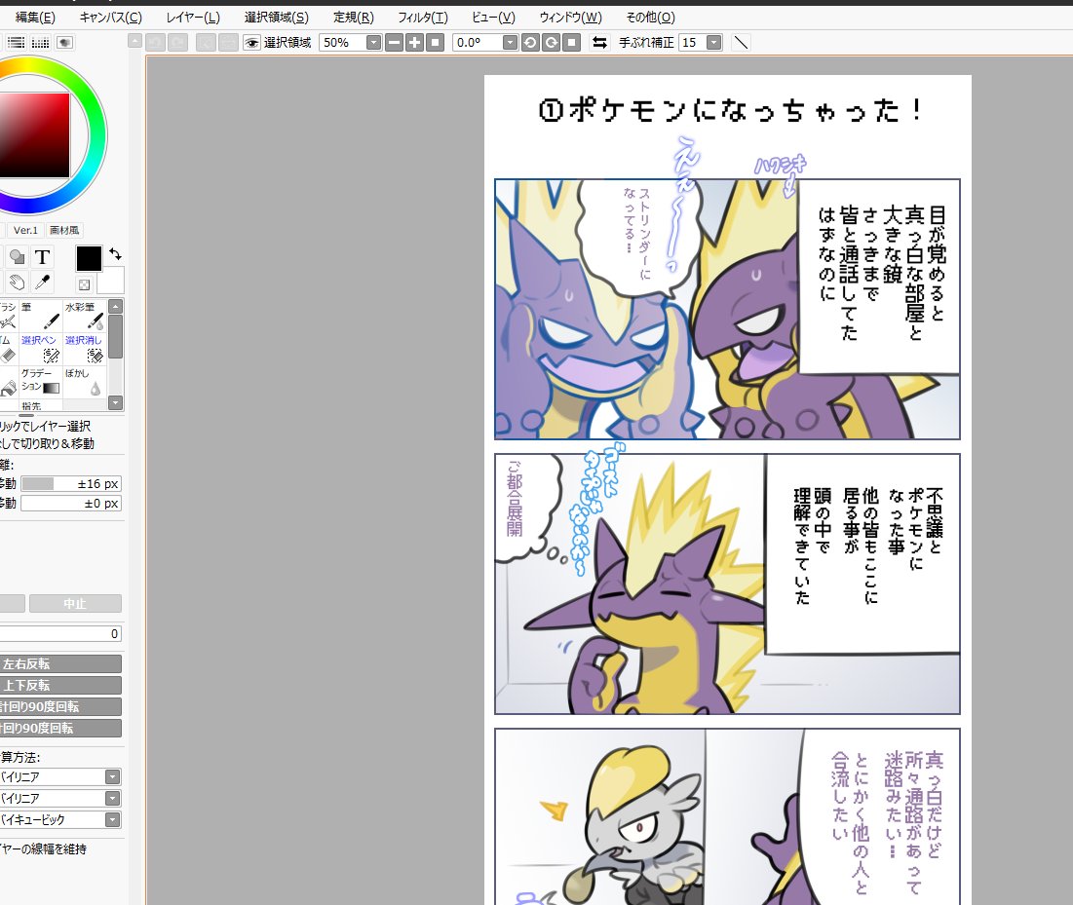Rotate the view clockwise

(x=552, y=43)
